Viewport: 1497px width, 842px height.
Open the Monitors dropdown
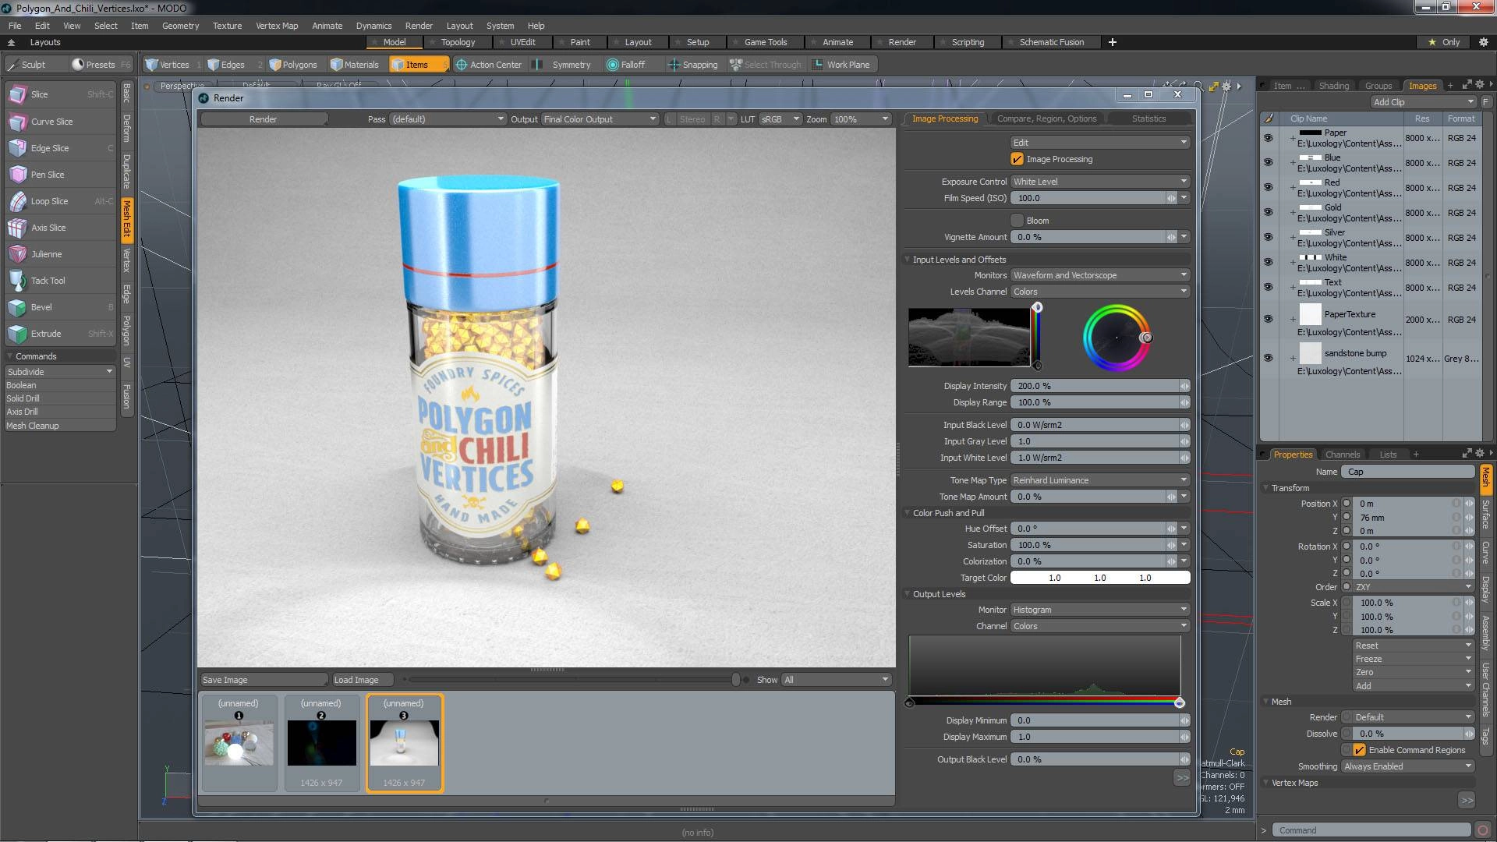point(1100,275)
